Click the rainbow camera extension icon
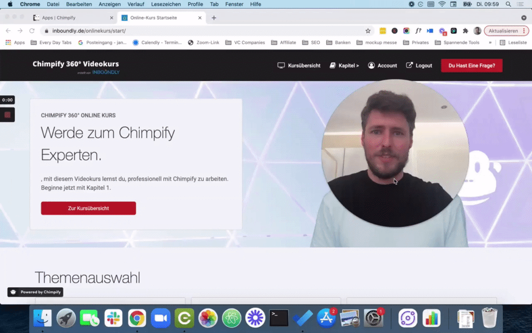Viewport: 532px width, 333px height. pyautogui.click(x=406, y=31)
